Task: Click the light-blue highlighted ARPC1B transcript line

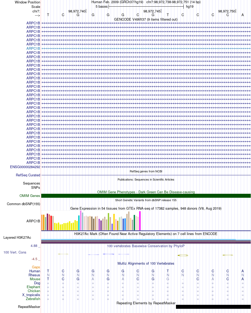Action: pyautogui.click(x=146, y=48)
